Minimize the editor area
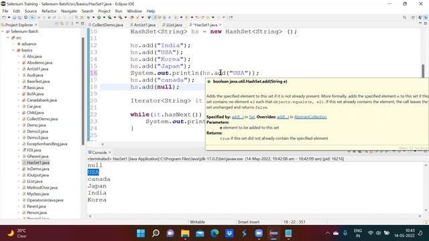Image resolution: width=429 pixels, height=241 pixels. coord(420,23)
